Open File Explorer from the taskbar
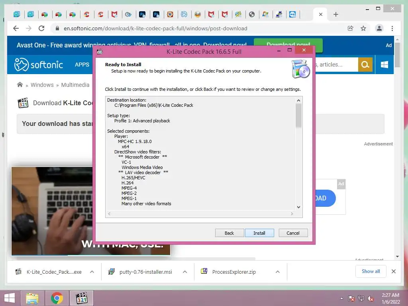 (32, 298)
